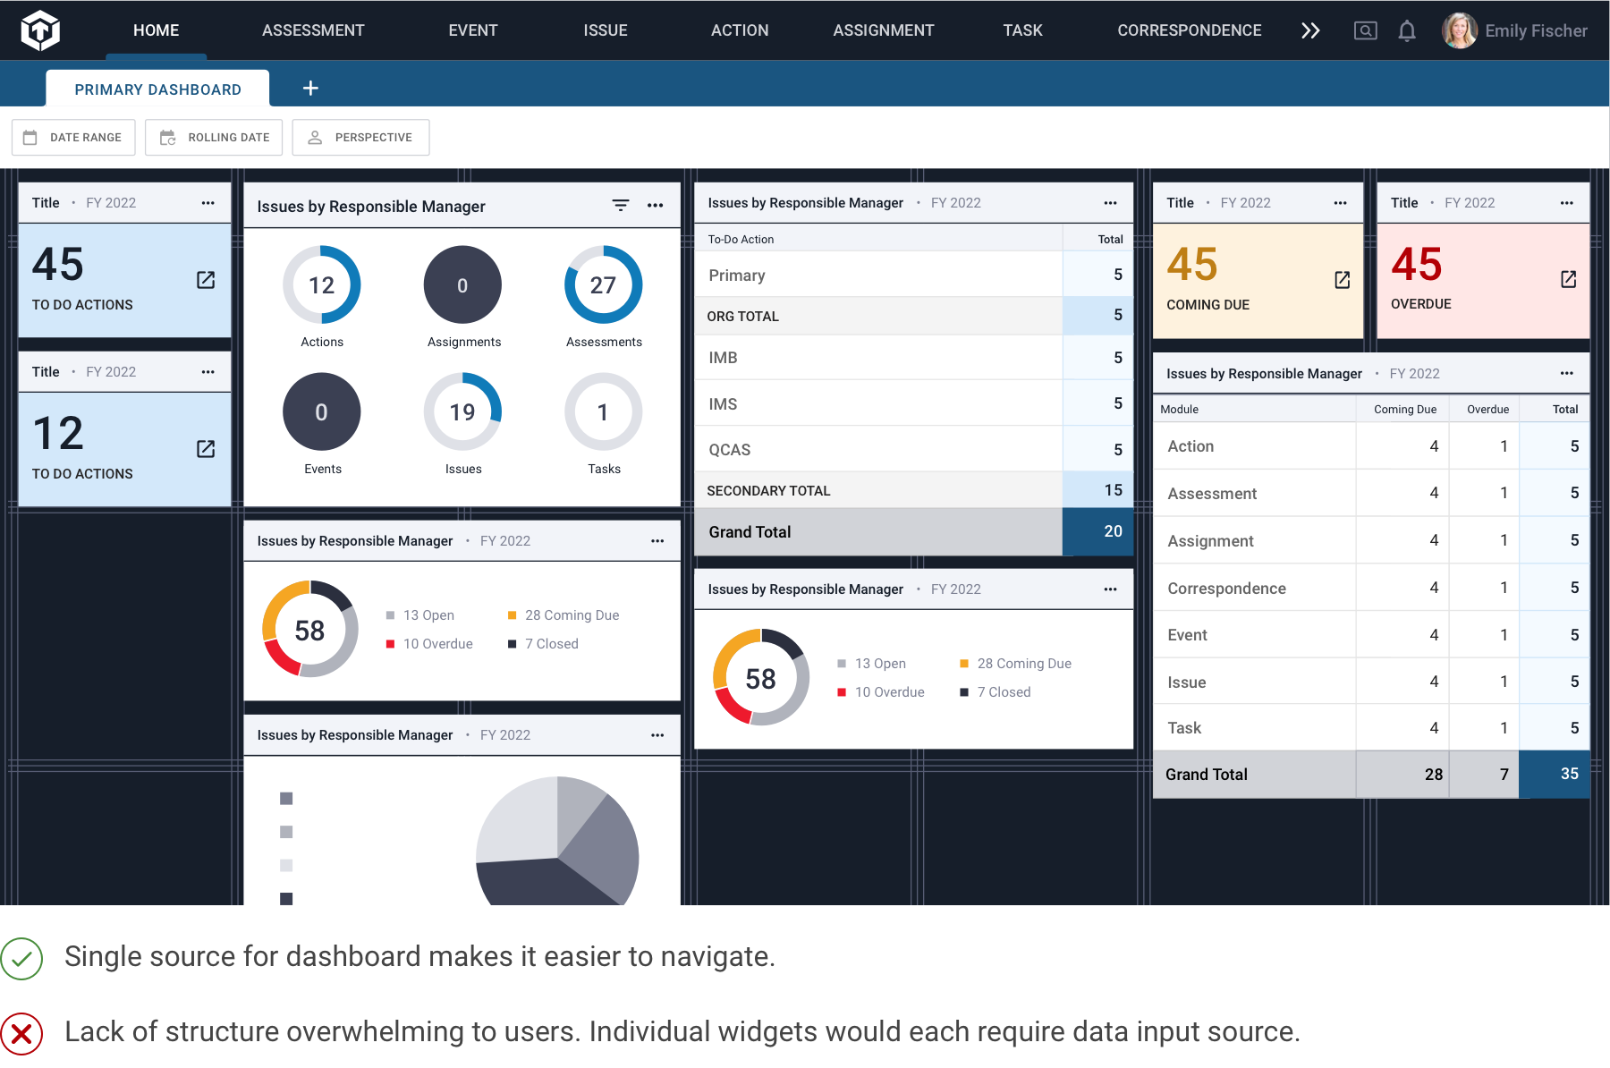Click the IMS row
Screen dimensions: 1610x1068
pos(914,403)
